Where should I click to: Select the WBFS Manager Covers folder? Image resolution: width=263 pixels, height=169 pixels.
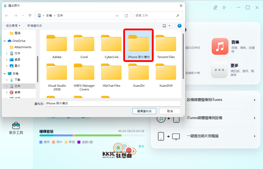(84, 77)
